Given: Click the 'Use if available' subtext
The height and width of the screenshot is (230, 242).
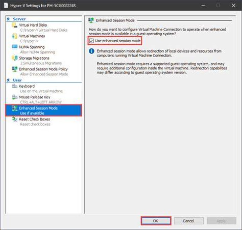Looking at the screenshot, I should (32, 113).
